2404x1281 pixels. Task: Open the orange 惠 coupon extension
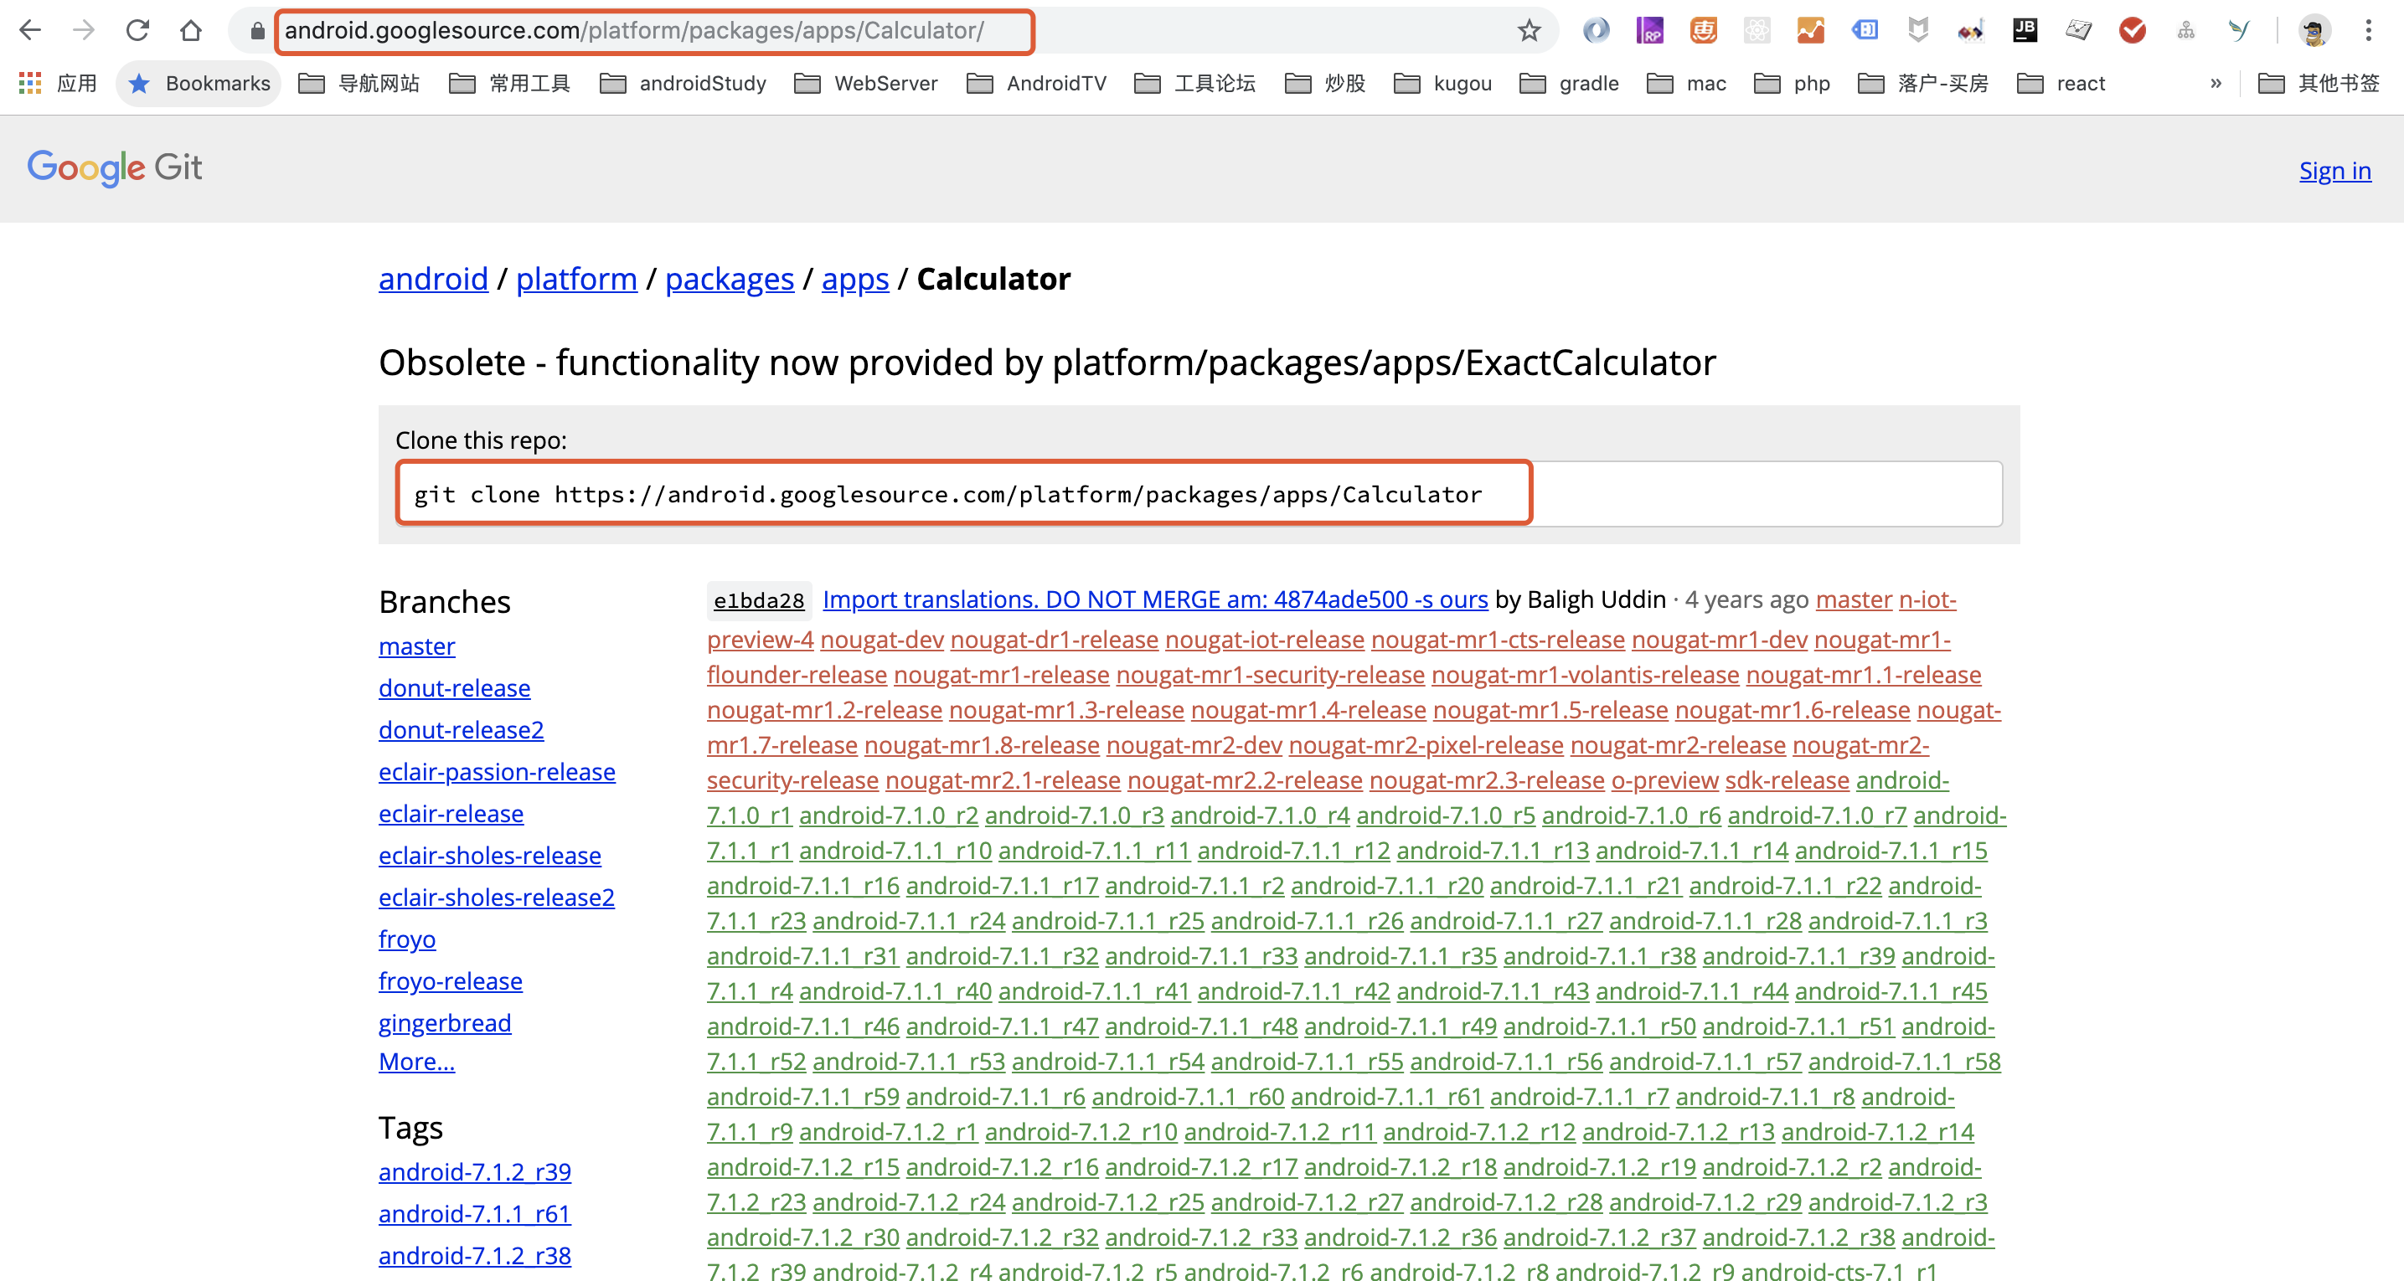[x=1703, y=31]
